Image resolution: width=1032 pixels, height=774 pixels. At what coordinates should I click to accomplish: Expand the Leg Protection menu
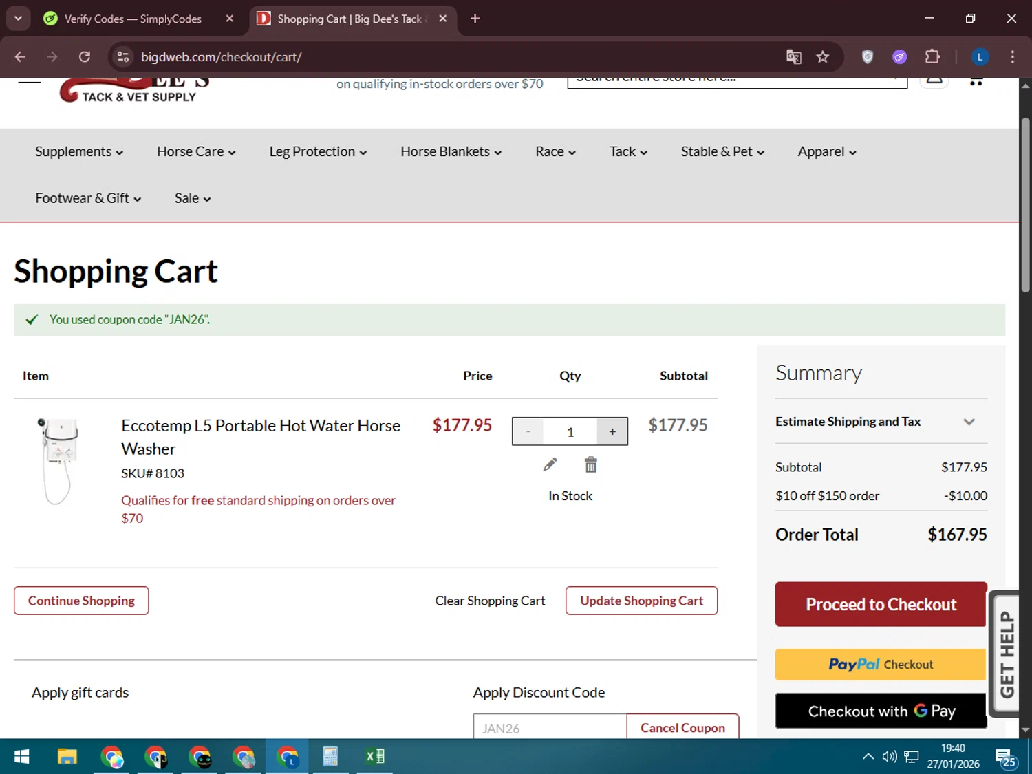tap(318, 152)
